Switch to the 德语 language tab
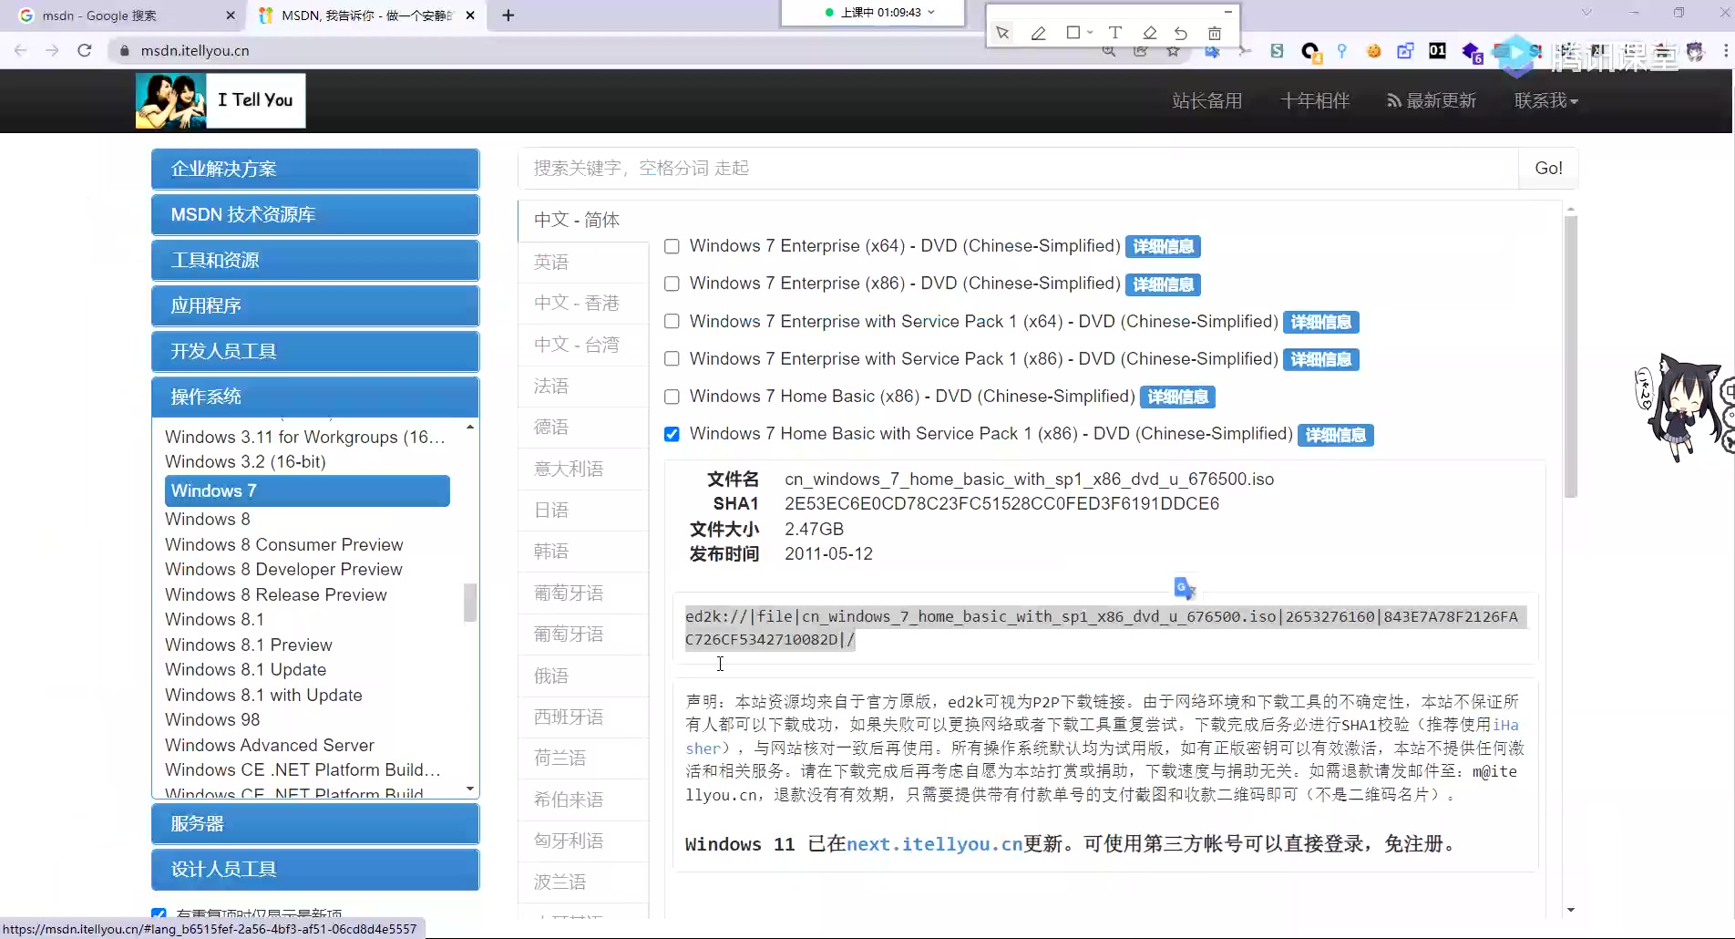The image size is (1735, 939). 583,428
